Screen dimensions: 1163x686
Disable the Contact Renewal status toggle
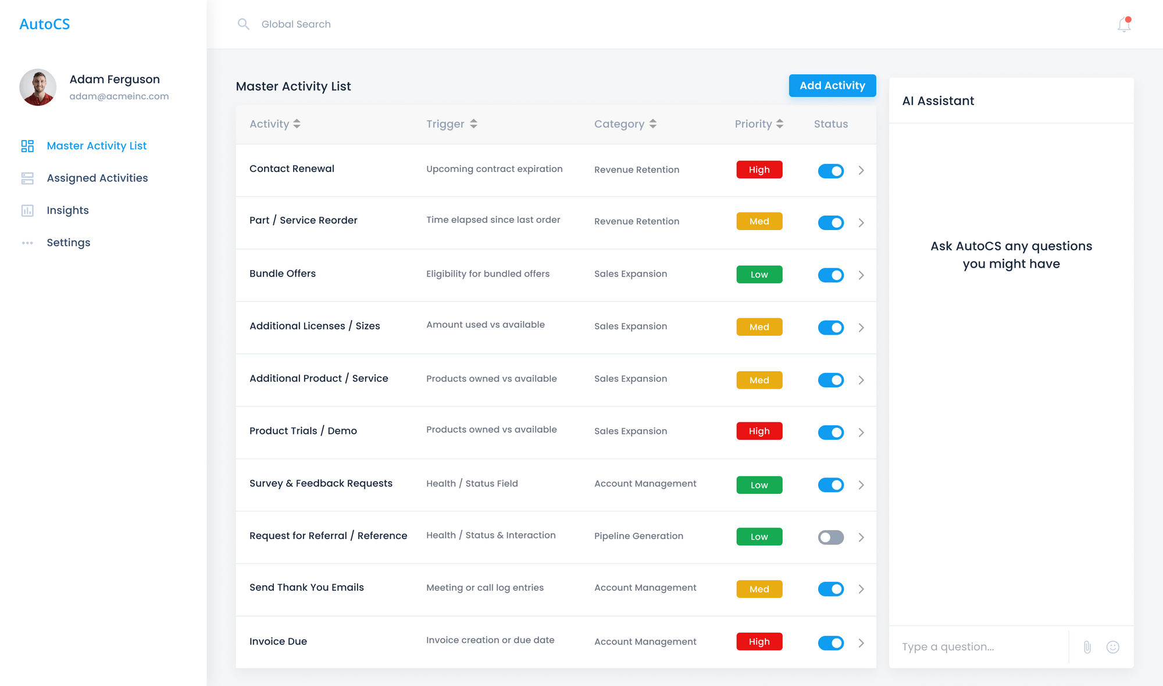(830, 171)
